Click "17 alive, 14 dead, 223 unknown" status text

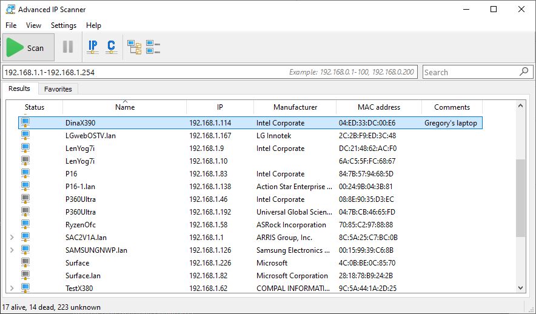[x=52, y=307]
